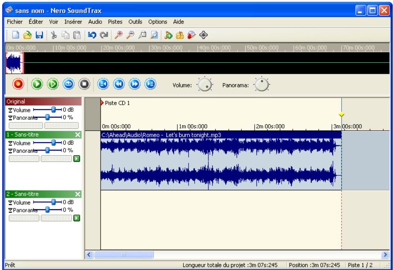This screenshot has height=270, width=393.
Task: Click the burn disc toolbar icon
Action: [x=192, y=35]
